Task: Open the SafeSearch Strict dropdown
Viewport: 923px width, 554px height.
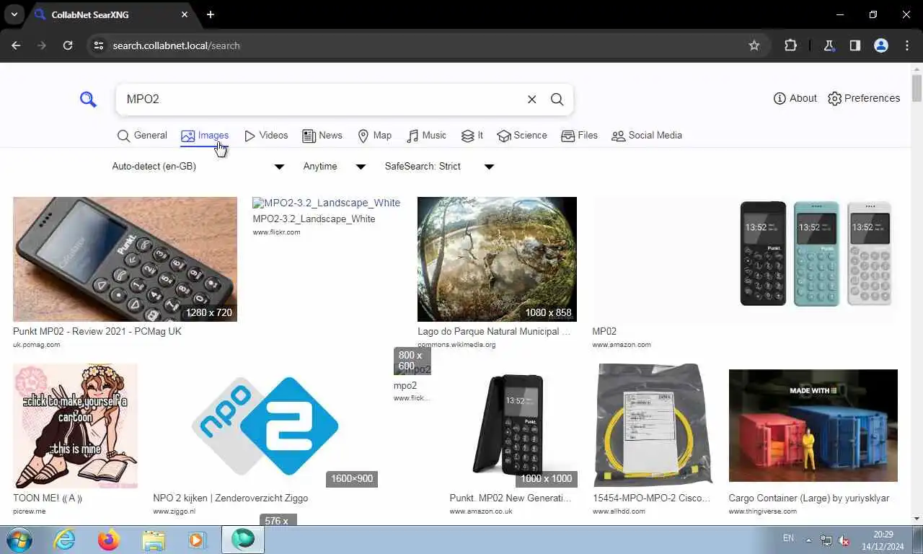Action: [439, 167]
